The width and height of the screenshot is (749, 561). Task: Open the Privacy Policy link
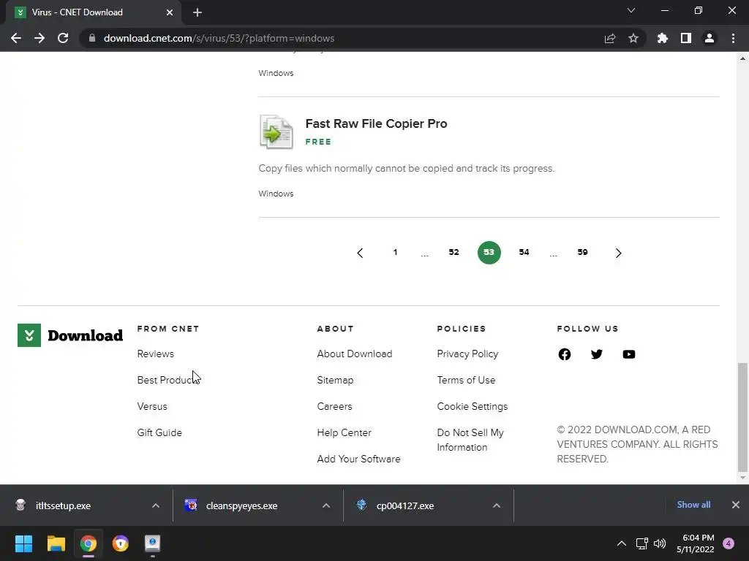467,354
